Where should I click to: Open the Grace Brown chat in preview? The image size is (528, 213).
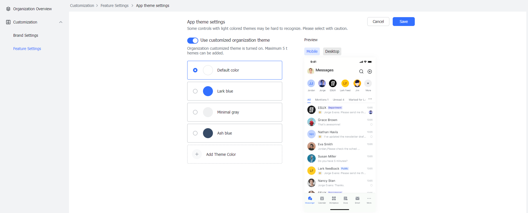[x=340, y=122]
